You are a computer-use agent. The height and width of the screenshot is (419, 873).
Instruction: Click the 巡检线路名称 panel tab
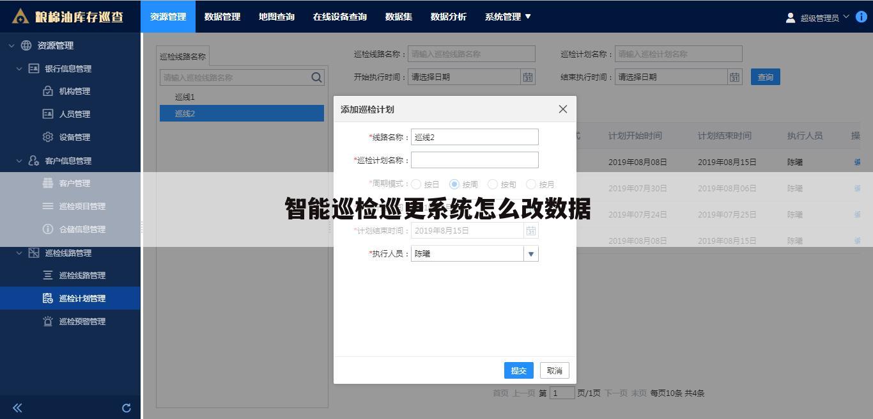[x=183, y=56]
